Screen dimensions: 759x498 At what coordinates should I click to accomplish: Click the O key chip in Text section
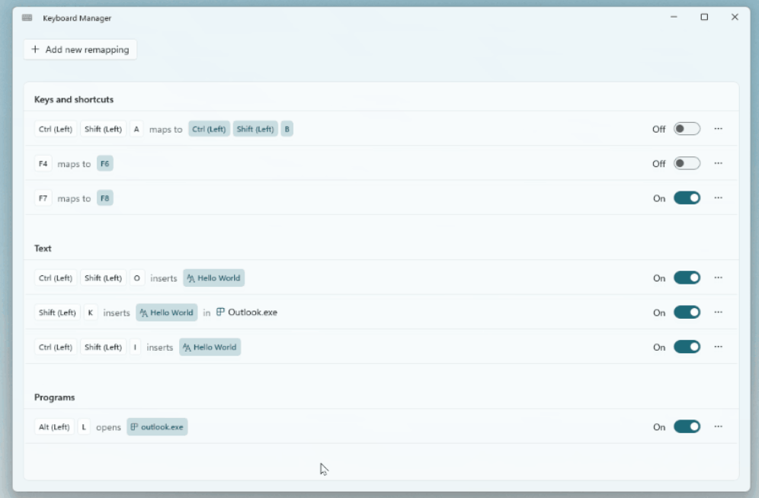point(137,278)
